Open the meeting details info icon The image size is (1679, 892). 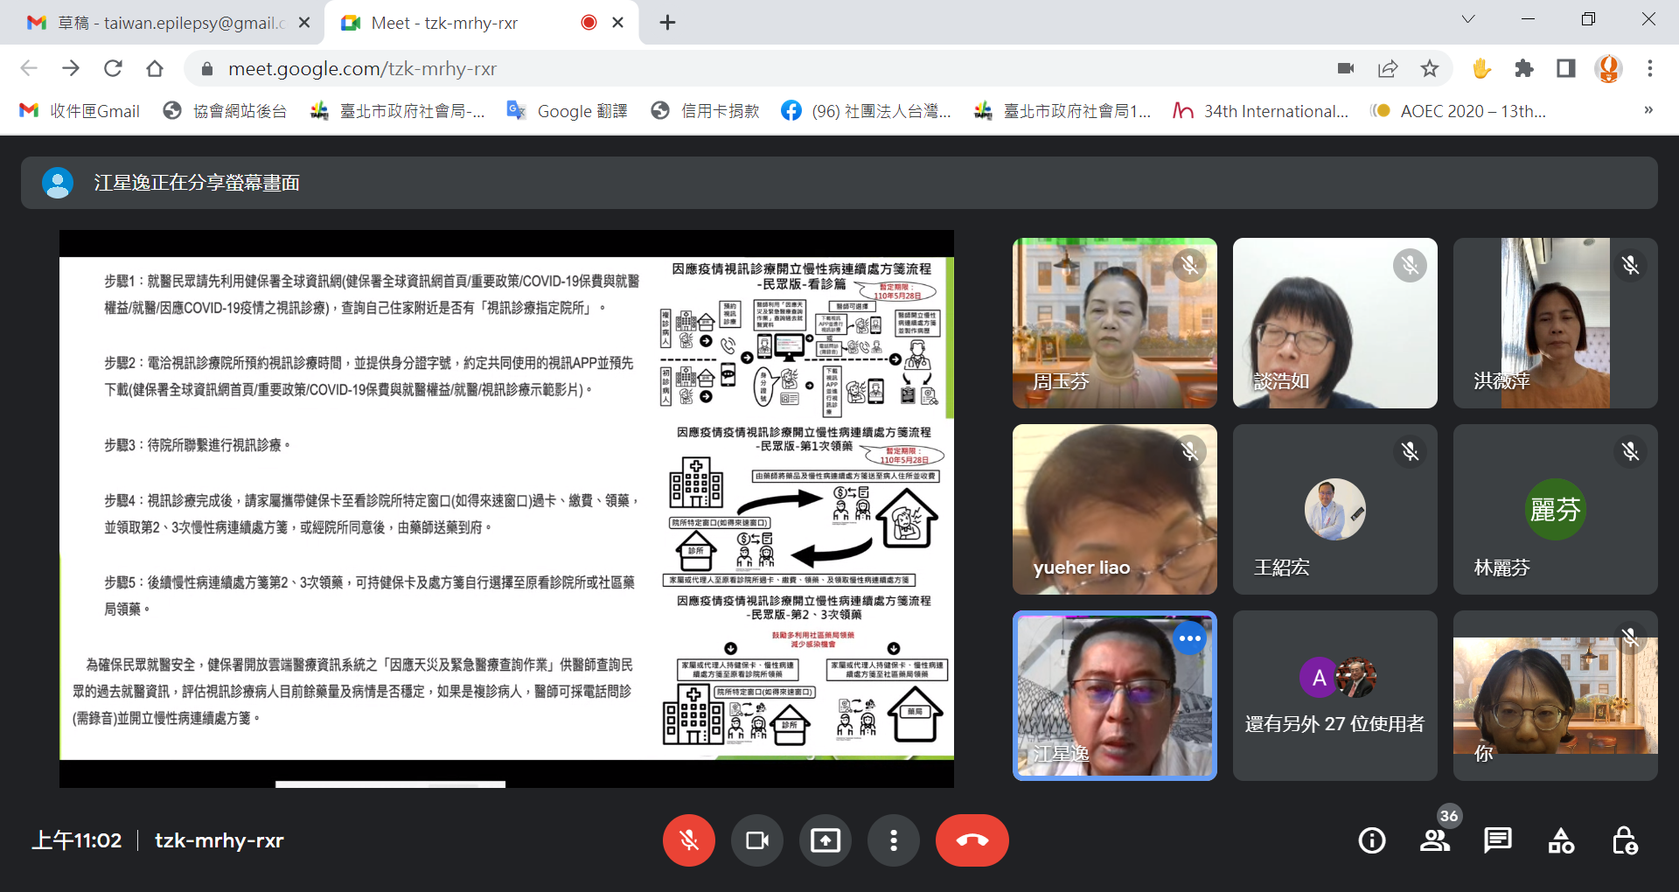(1371, 840)
